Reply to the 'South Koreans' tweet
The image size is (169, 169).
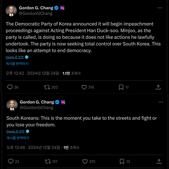[11, 161]
